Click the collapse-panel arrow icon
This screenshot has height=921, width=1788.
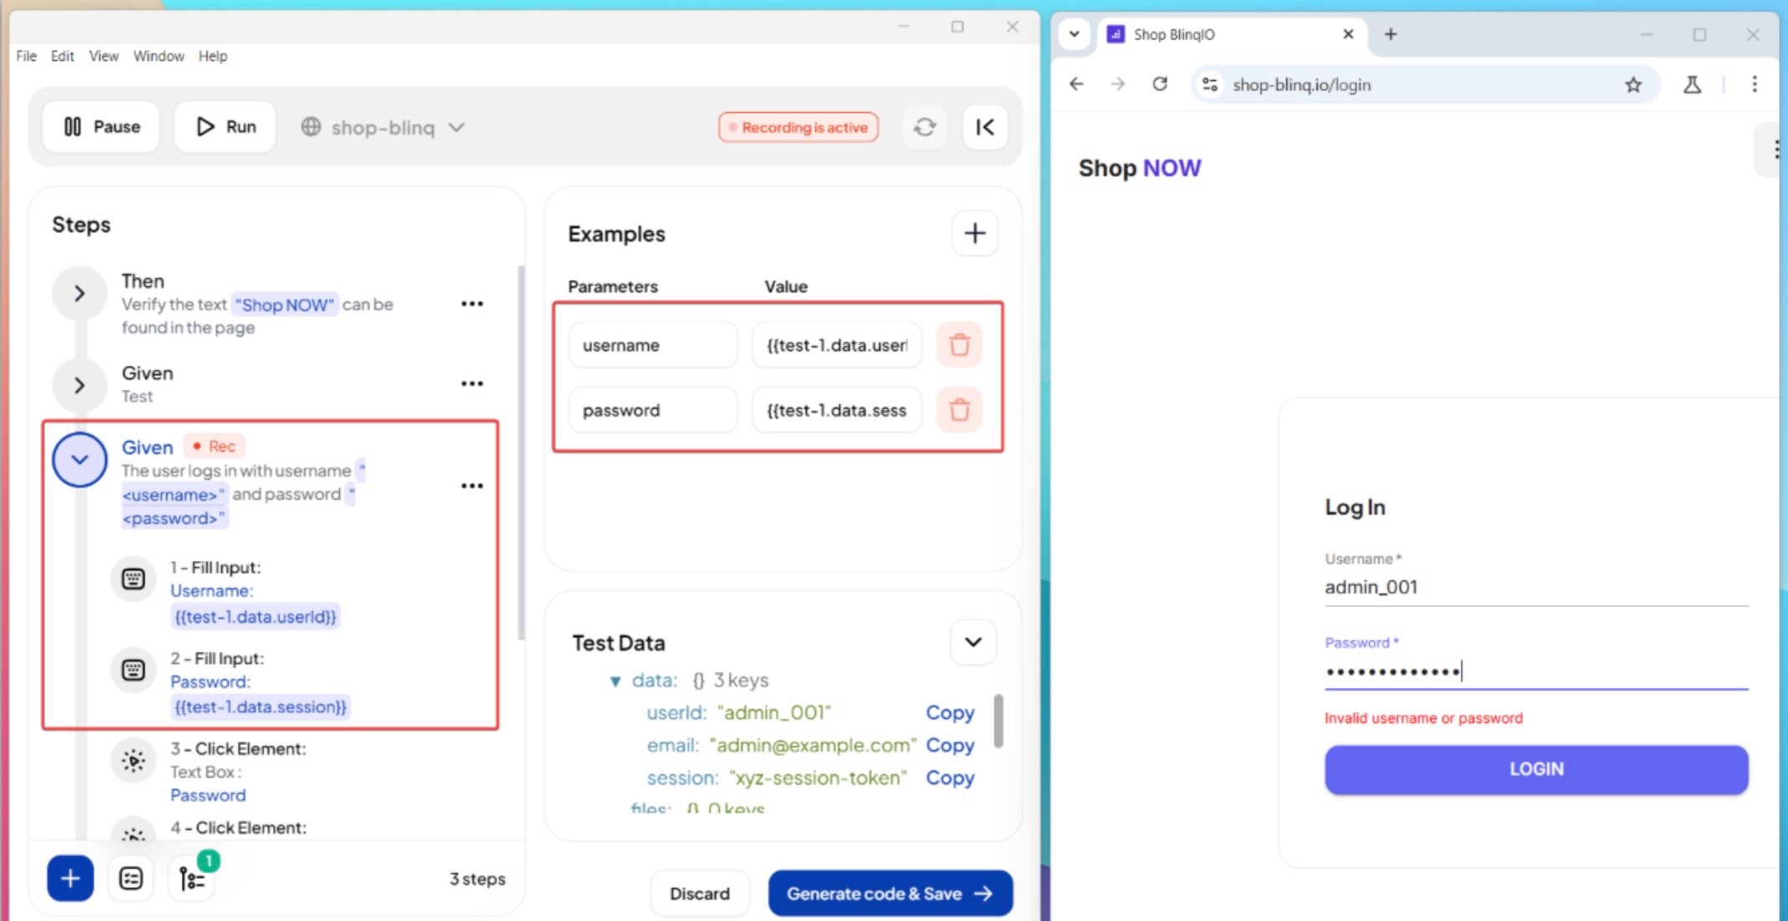click(x=985, y=127)
